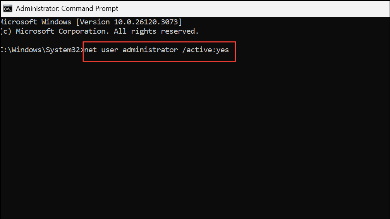
Task: Click the "Administrator:" word in window title
Action: (38, 9)
